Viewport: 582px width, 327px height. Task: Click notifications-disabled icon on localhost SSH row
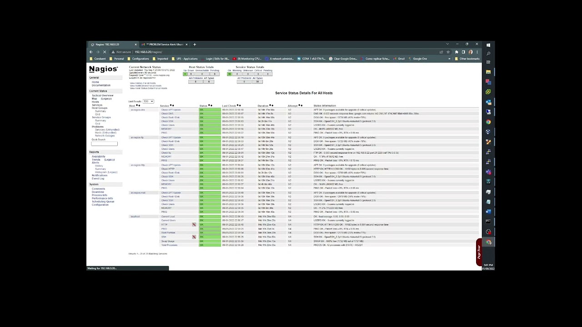(194, 237)
